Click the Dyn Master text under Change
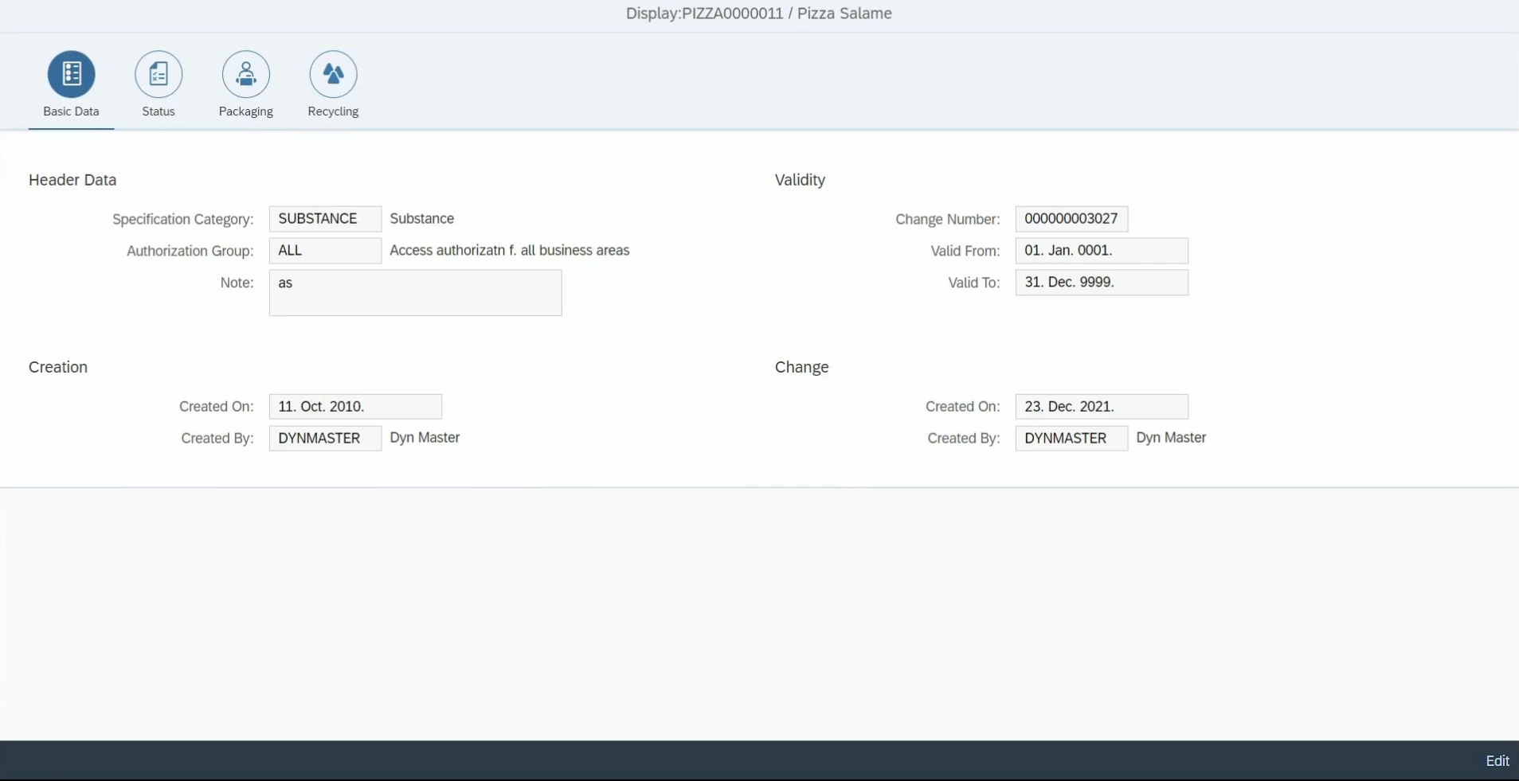The height and width of the screenshot is (781, 1519). pos(1171,437)
